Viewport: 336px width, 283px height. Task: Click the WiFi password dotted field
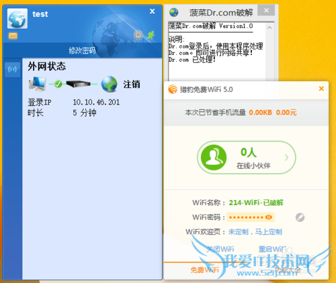(251, 217)
